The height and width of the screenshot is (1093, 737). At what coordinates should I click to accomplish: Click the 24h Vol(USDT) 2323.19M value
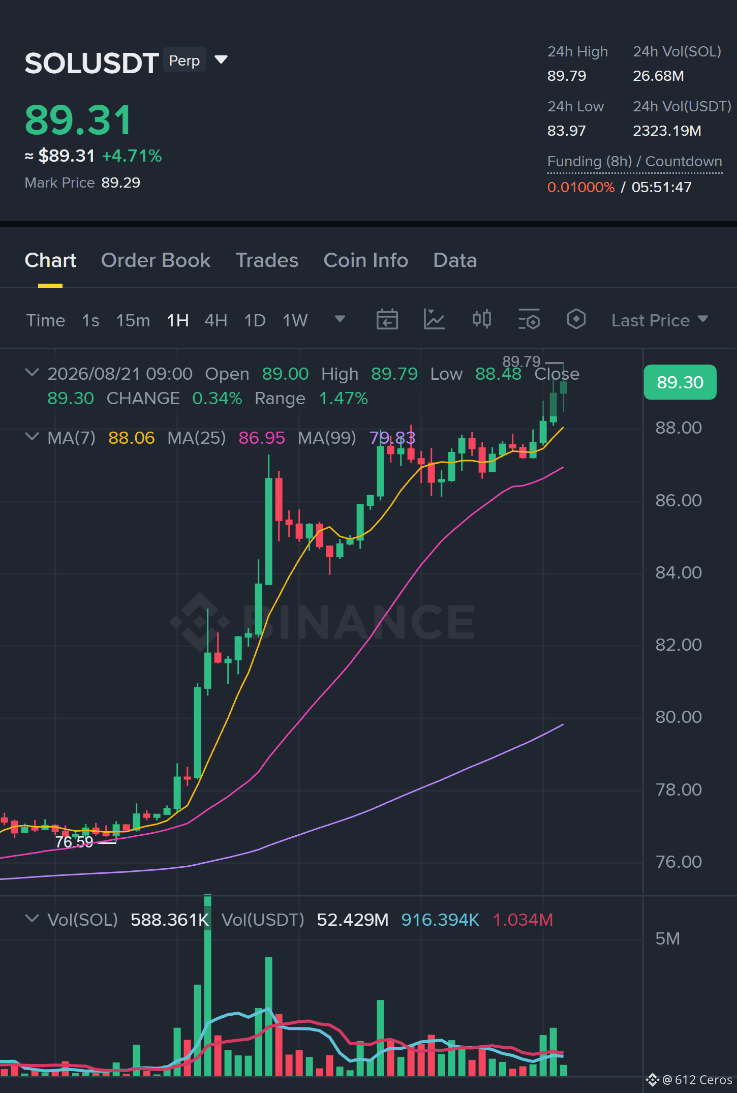(x=667, y=131)
